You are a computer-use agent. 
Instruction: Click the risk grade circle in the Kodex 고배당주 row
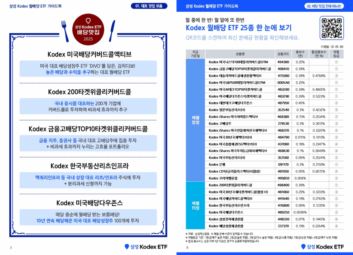pyautogui.click(x=336, y=124)
